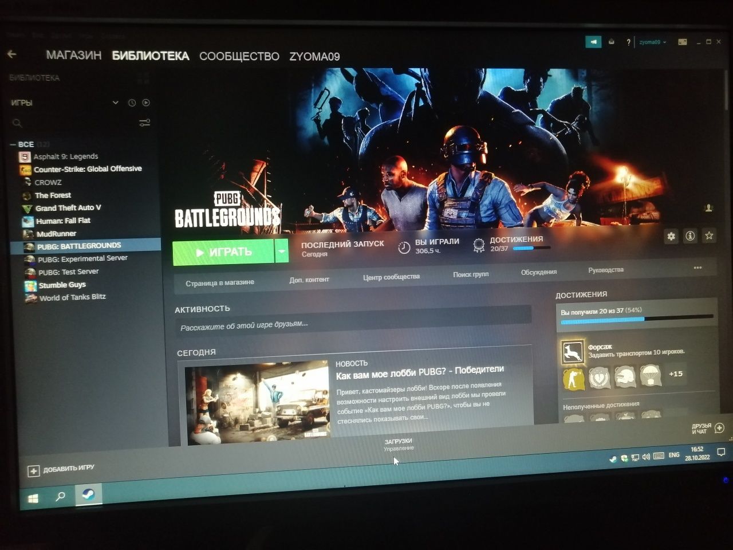733x550 pixels.
Task: Open the lobby news thumbnail image
Action: coord(257,401)
